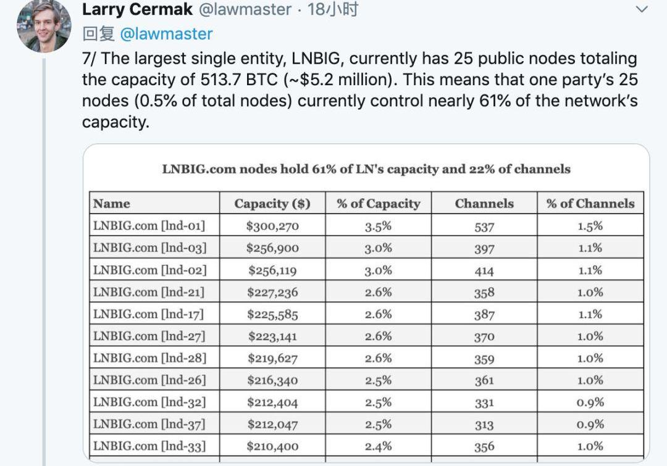Click the Name column header

(112, 203)
